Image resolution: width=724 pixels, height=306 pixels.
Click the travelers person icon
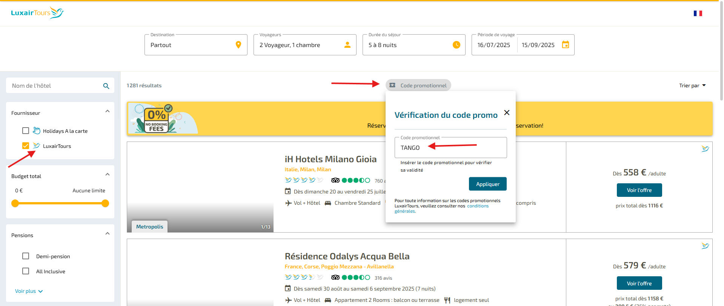click(x=347, y=45)
